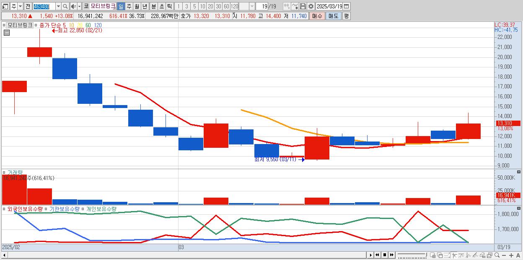Click the 2025/03/19 date field
The image size is (523, 260).
pyautogui.click(x=329, y=6)
